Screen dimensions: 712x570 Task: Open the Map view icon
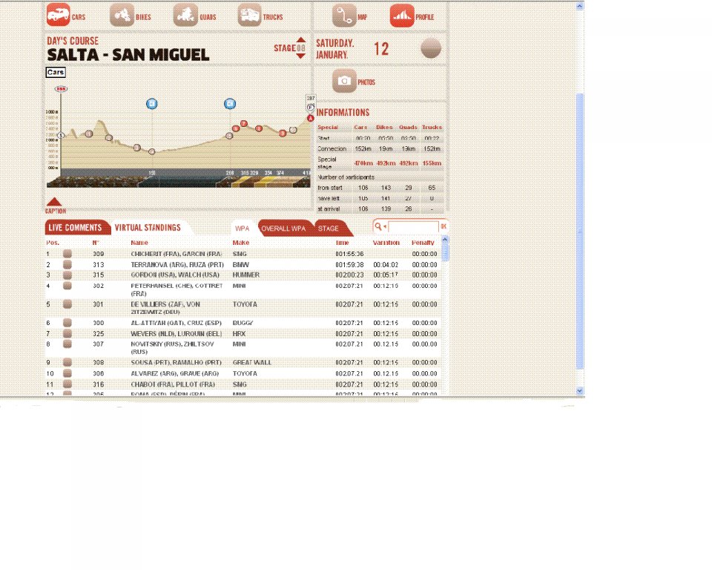[x=343, y=15]
